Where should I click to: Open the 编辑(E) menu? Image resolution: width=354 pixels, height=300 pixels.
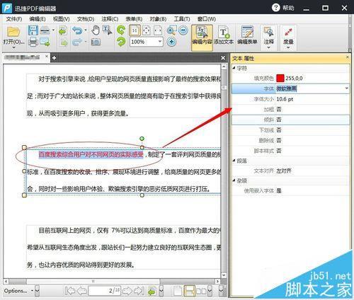[x=38, y=19]
